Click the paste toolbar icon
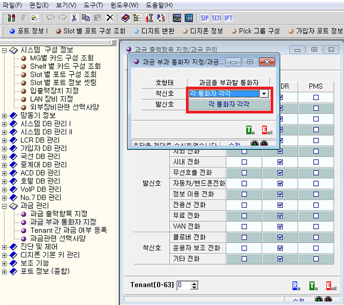 98,18
